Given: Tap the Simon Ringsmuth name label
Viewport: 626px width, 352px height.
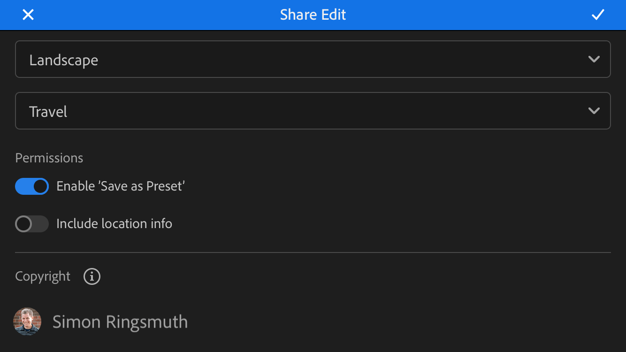Looking at the screenshot, I should (120, 321).
